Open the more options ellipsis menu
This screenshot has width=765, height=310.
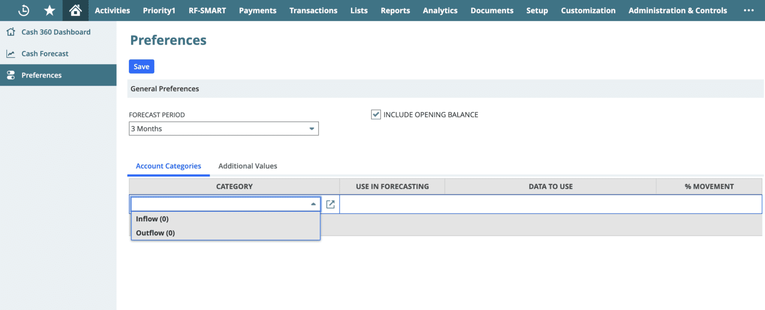(x=749, y=10)
